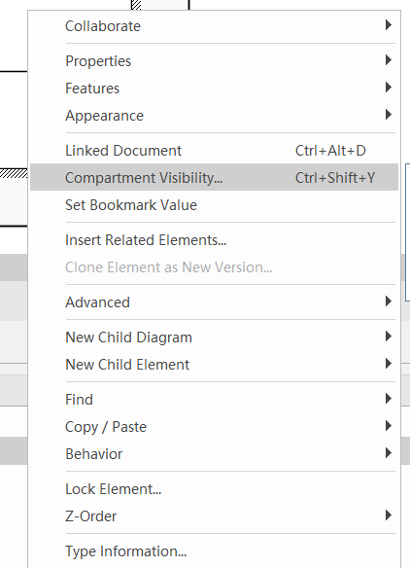Choose Lock Element option
This screenshot has height=568, width=410.
tap(214, 488)
